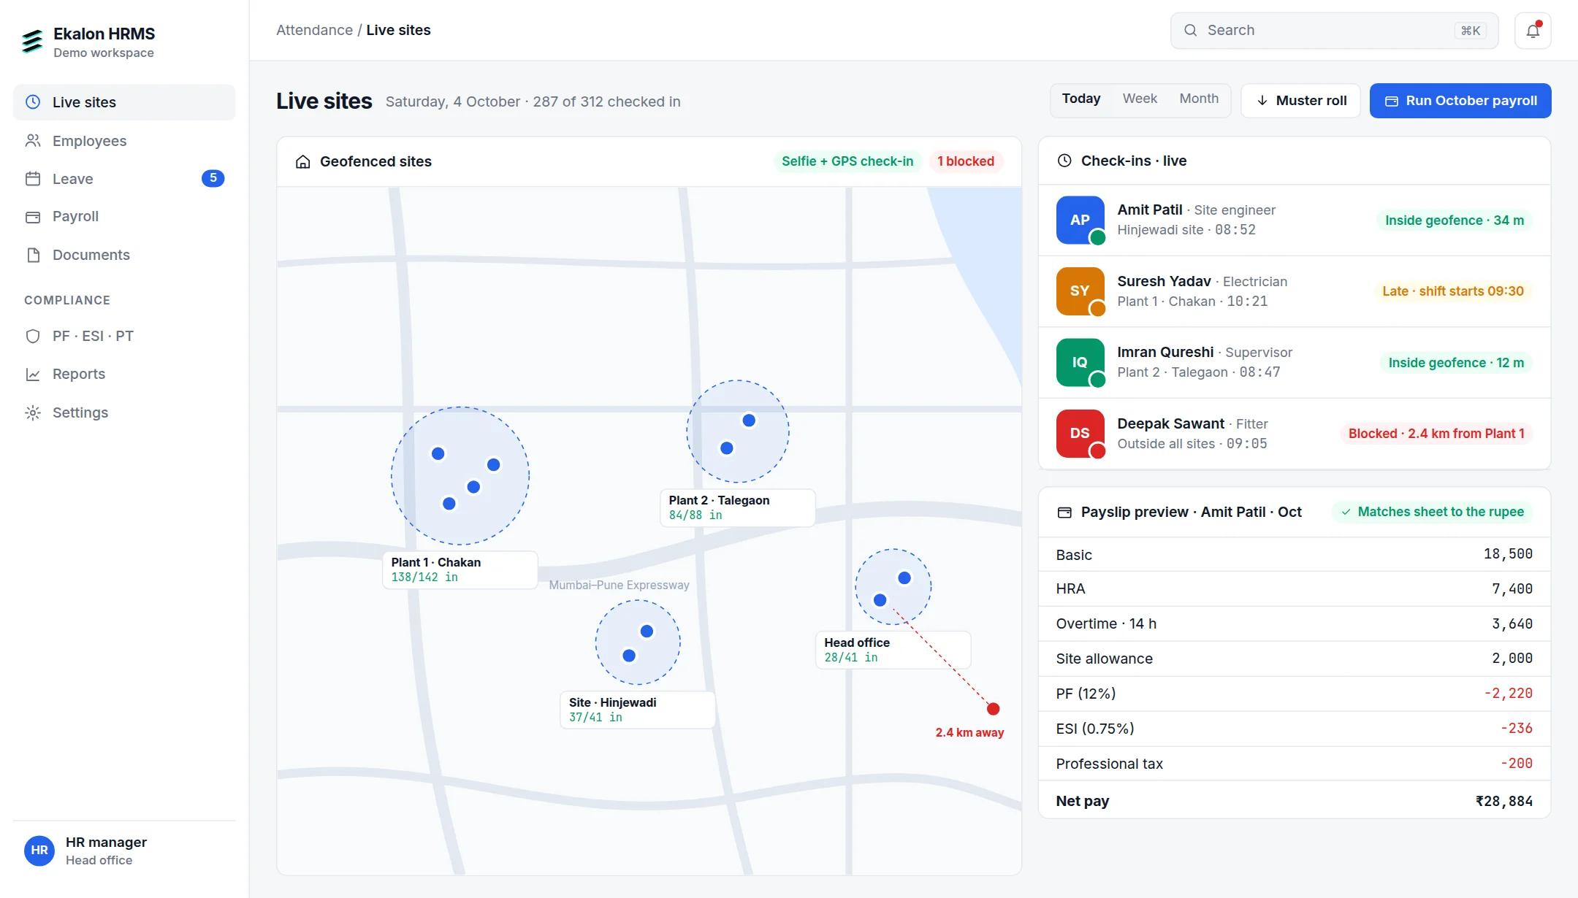1578x898 pixels.
Task: Click the Net pay ₹28,884 value
Action: [1503, 801]
